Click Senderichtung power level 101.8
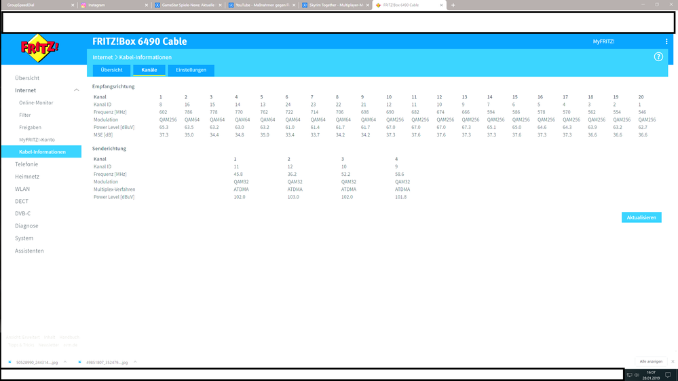 click(x=401, y=197)
